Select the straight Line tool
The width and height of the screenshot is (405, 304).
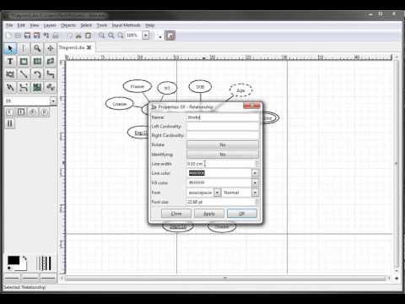24,74
